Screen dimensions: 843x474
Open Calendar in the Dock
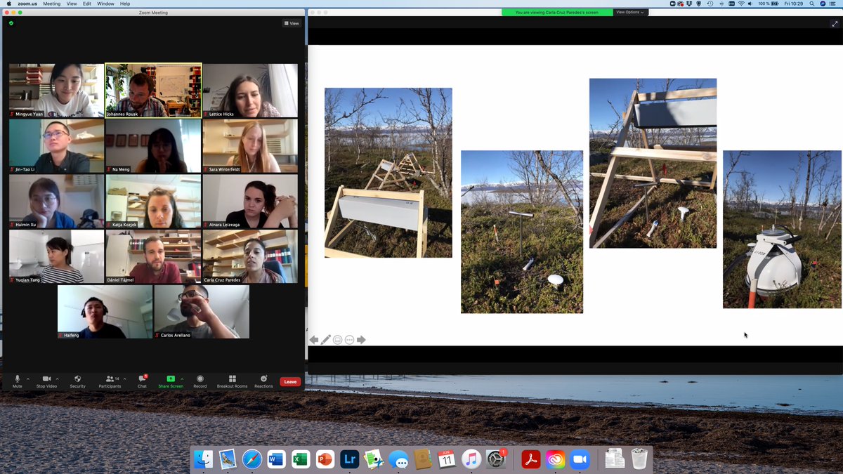pyautogui.click(x=447, y=459)
